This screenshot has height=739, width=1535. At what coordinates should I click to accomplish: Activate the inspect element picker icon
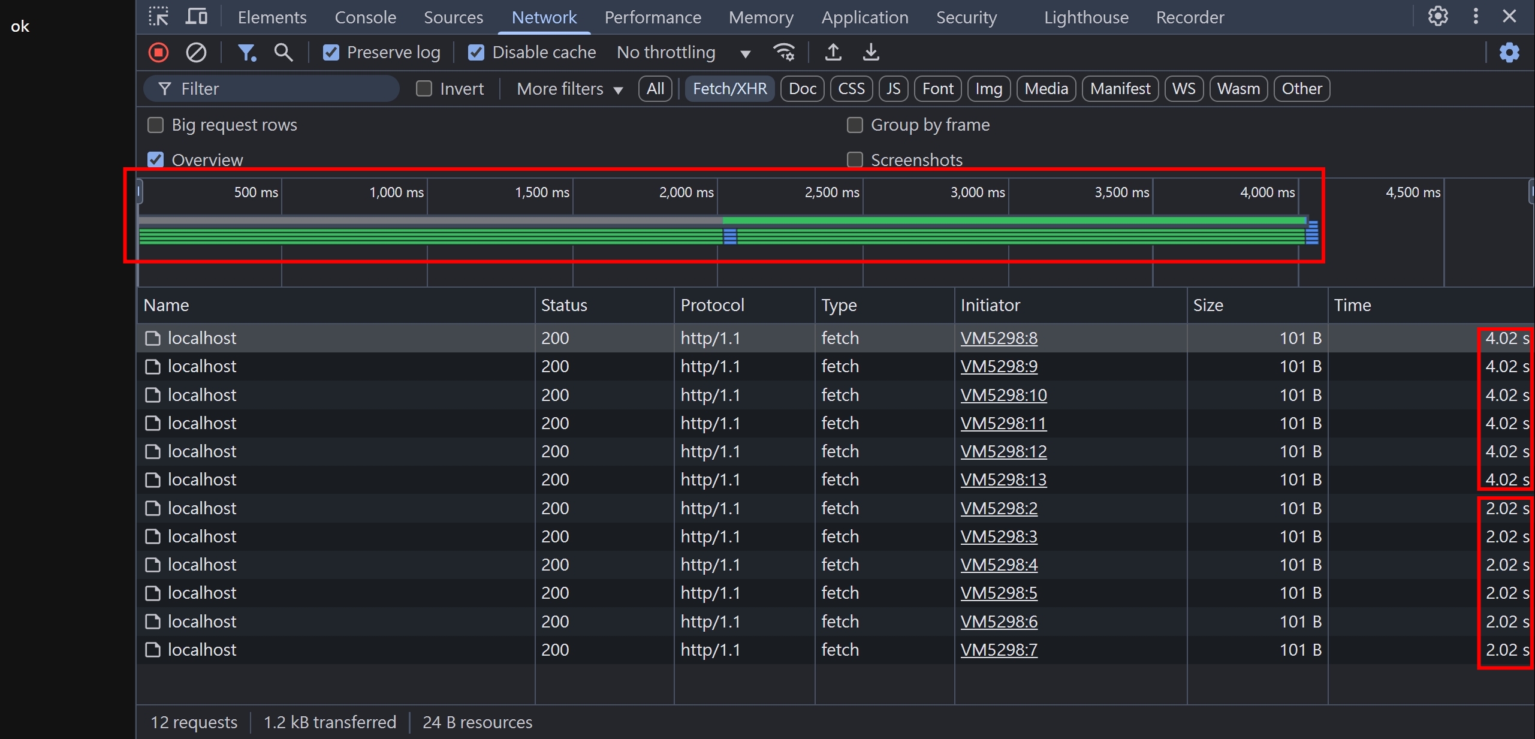(x=158, y=17)
